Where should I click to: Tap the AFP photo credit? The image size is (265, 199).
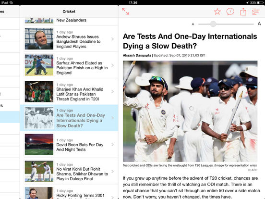pyautogui.click(x=253, y=170)
